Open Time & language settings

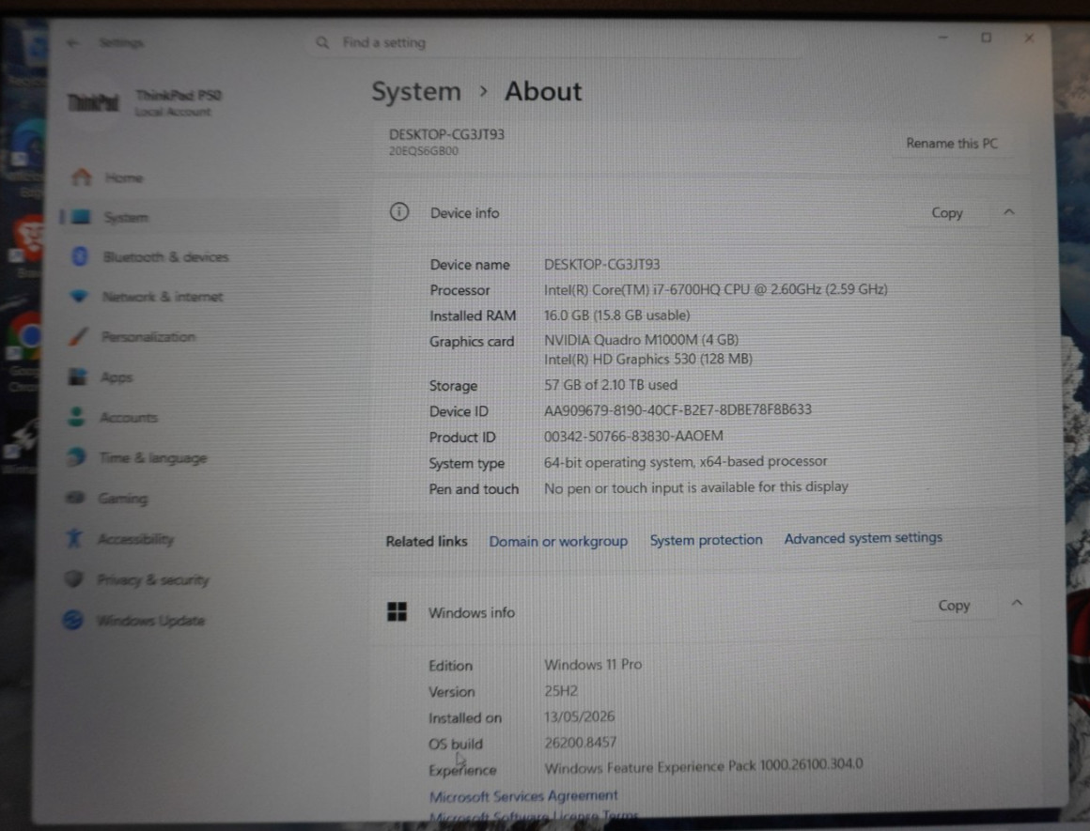coord(153,458)
